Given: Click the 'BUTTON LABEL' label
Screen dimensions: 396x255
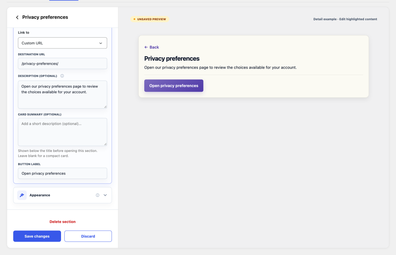Looking at the screenshot, I should click(29, 164).
